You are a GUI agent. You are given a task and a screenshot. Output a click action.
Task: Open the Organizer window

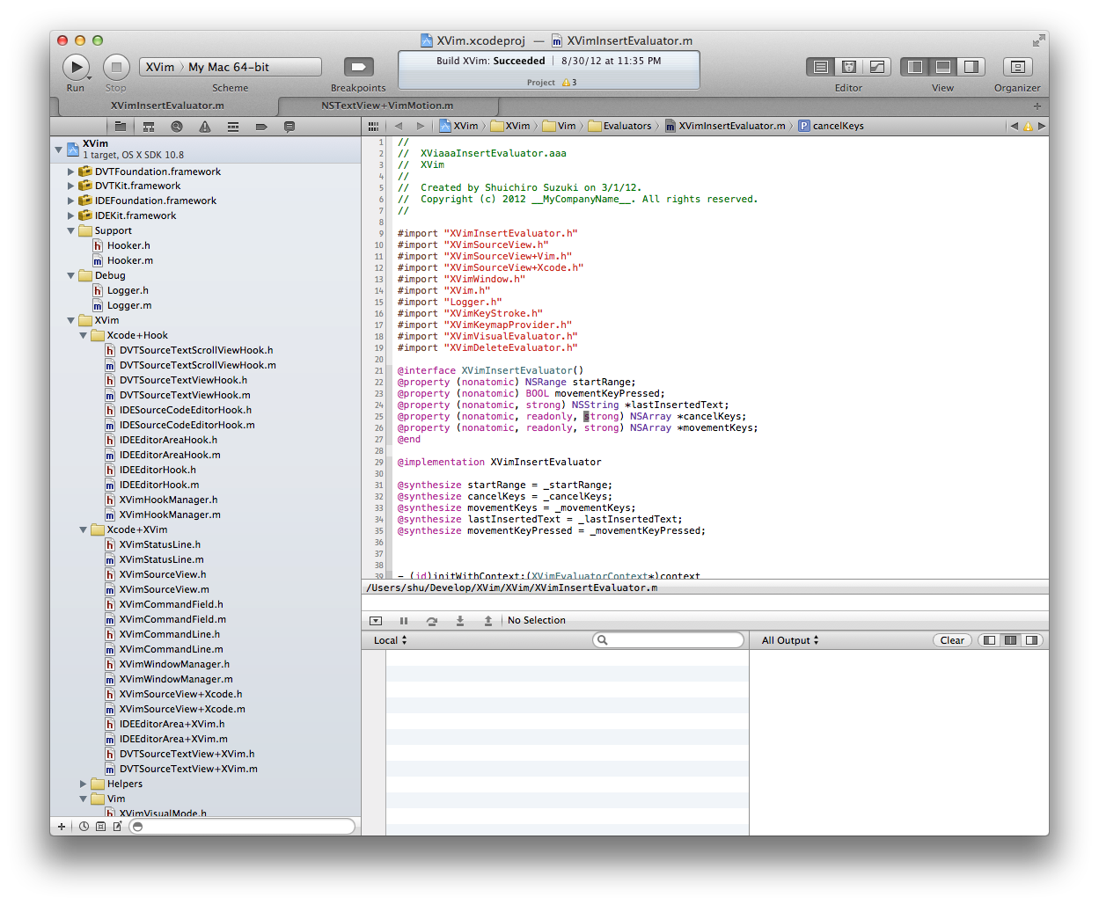pyautogui.click(x=1017, y=67)
